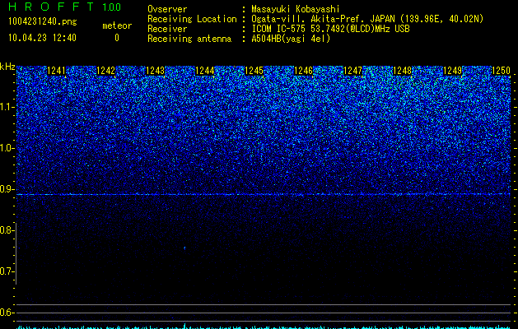
Task: Click the 0.6 kHz axis label
Action: 7,313
